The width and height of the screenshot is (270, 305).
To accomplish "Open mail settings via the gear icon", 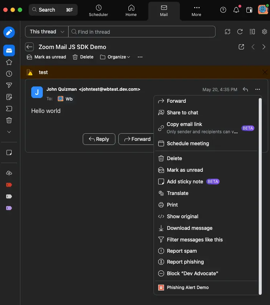I will pyautogui.click(x=265, y=32).
